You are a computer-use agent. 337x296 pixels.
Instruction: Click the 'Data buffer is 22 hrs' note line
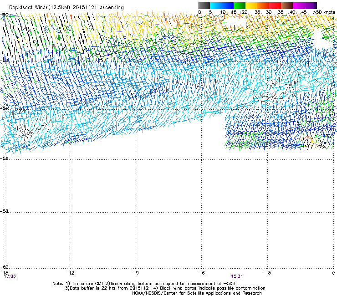point(165,288)
